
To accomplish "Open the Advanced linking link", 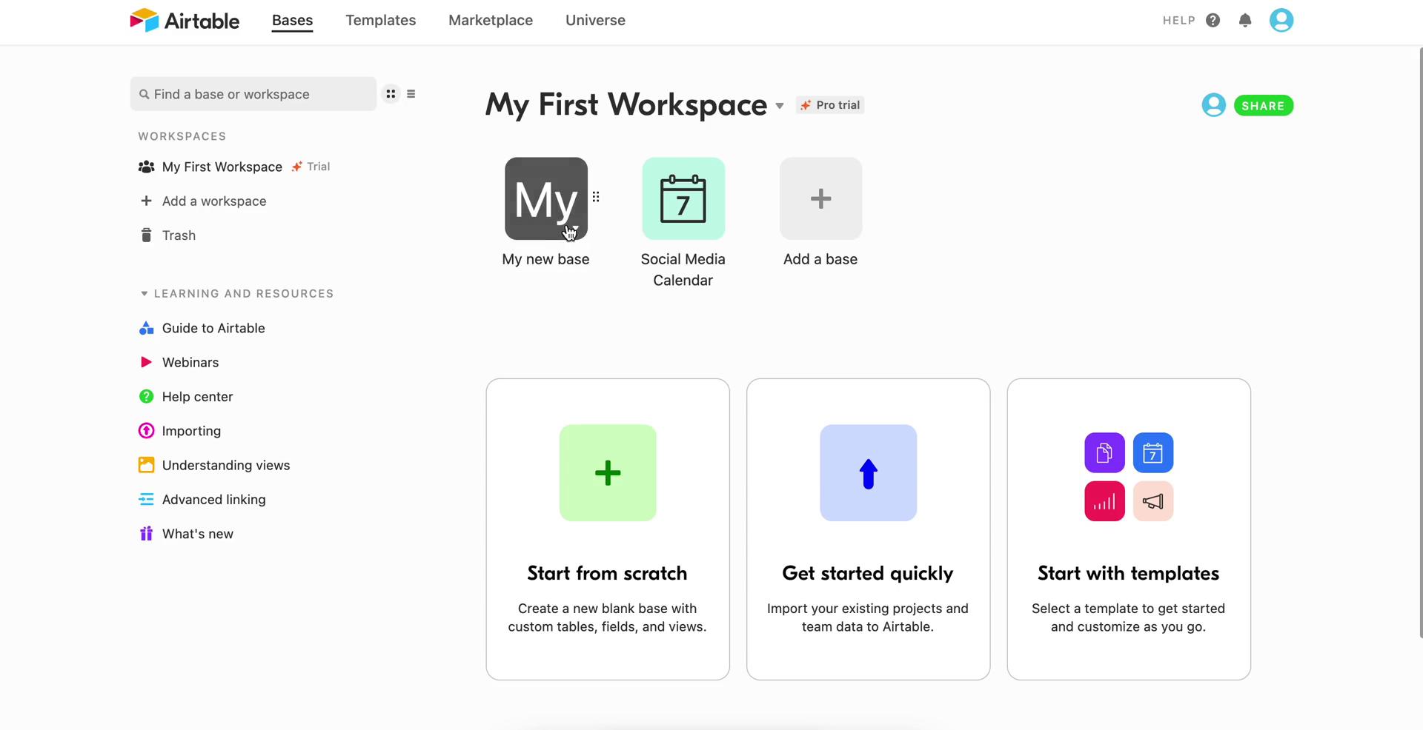I will click(x=213, y=499).
